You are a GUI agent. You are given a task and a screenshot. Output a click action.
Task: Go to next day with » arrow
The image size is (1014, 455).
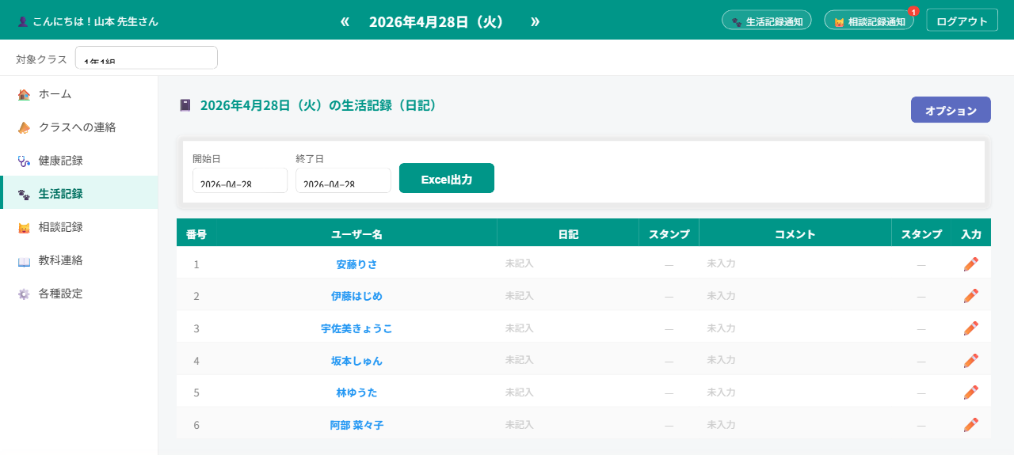click(535, 21)
